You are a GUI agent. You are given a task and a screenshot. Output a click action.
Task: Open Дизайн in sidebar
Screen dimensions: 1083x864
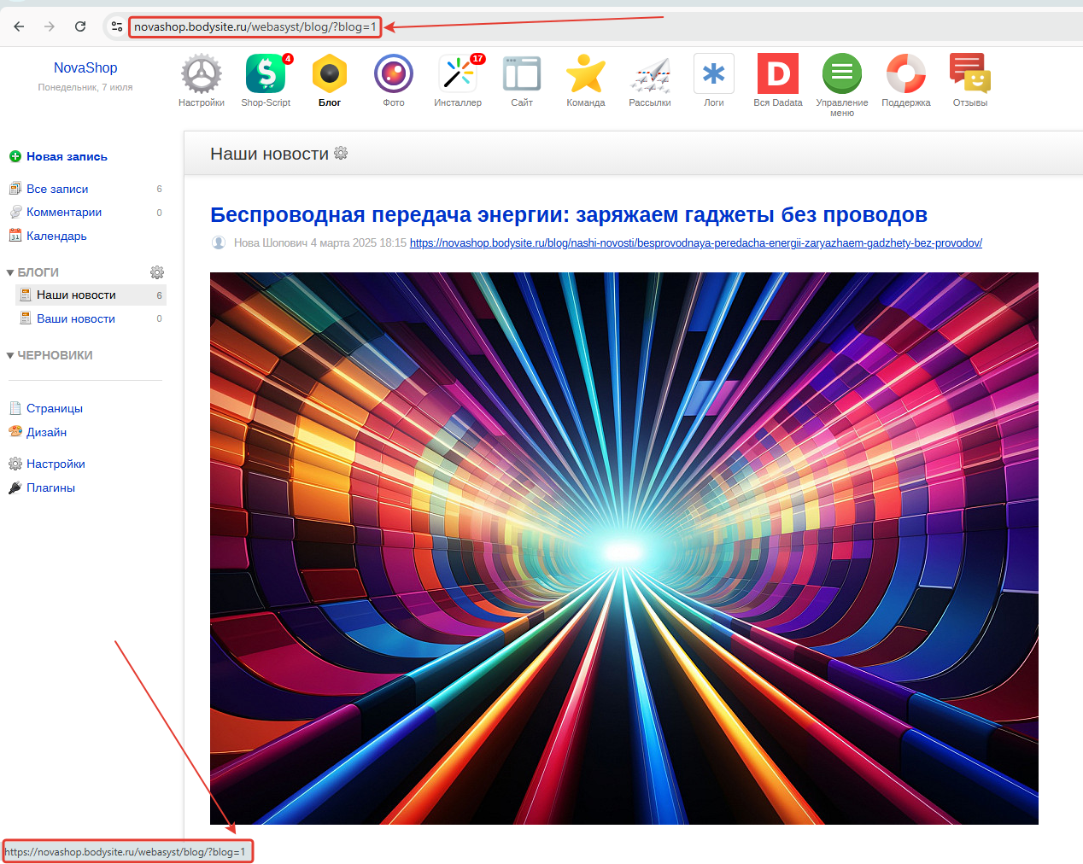46,432
